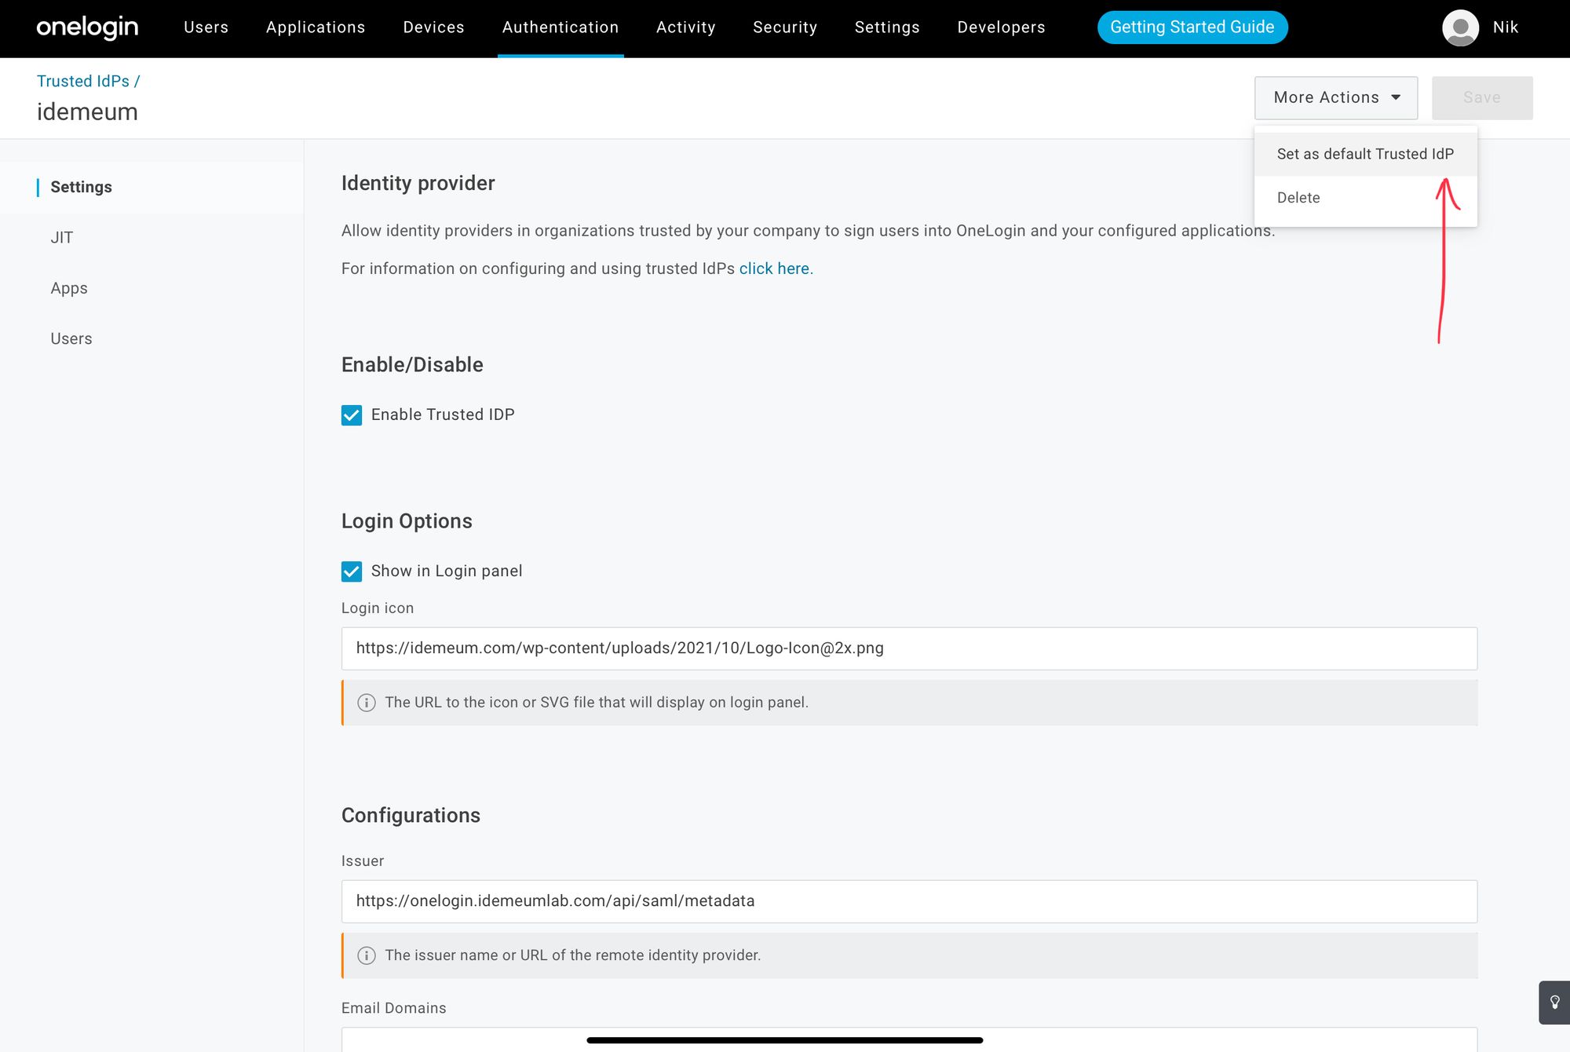Collapse the More Actions dropdown
The height and width of the screenshot is (1052, 1570).
click(x=1336, y=98)
